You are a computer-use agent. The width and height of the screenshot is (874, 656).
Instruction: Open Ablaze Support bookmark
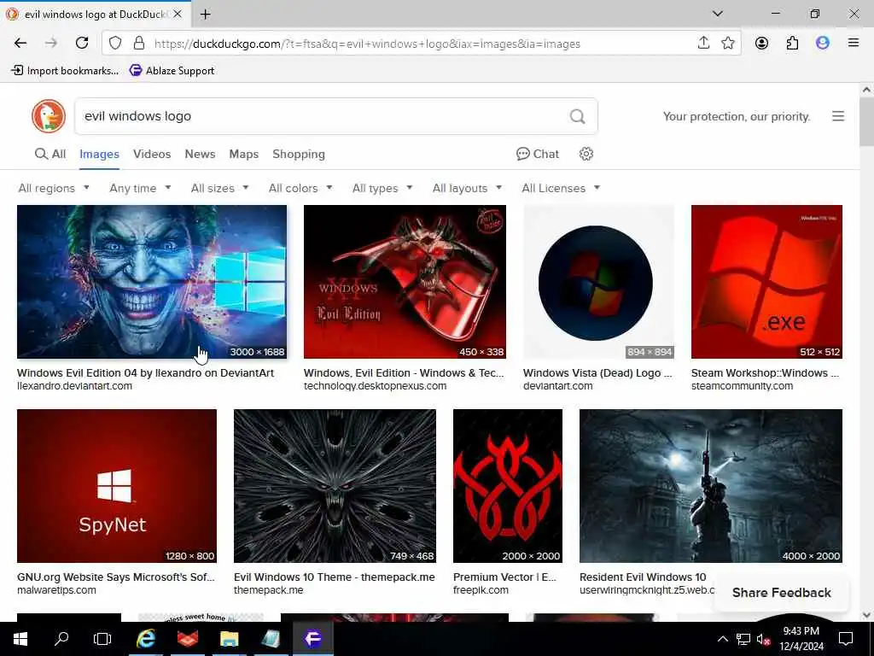[172, 70]
